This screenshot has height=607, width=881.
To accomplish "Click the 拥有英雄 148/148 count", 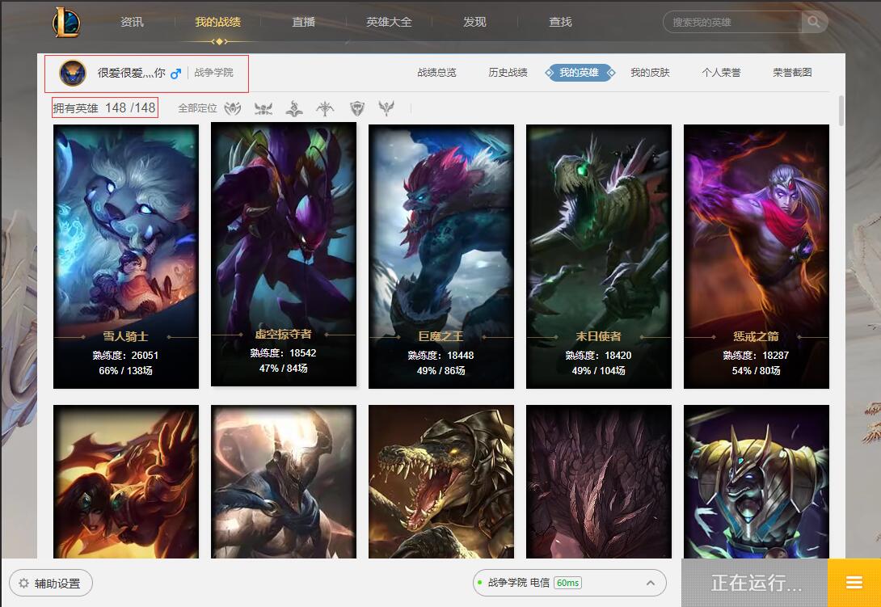I will click(x=104, y=108).
